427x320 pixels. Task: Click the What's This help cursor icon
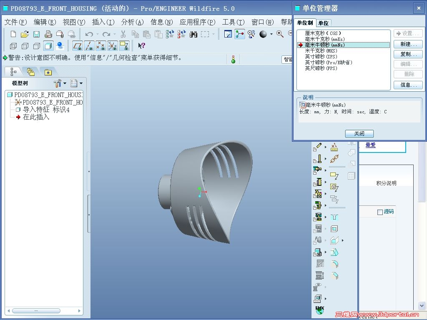point(141,45)
